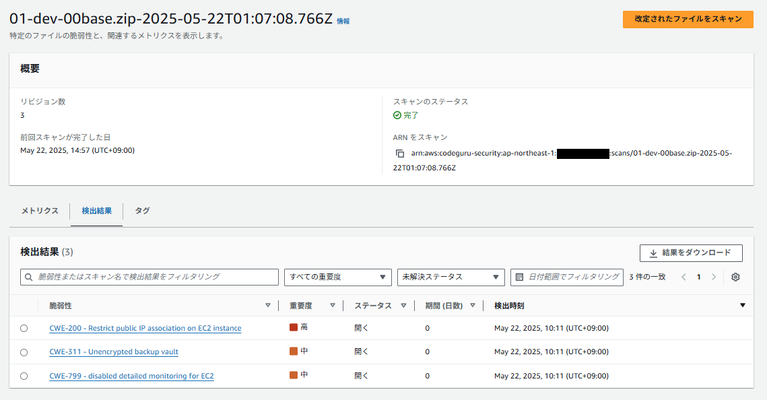Open the 情報 info link
767x400 pixels.
(343, 22)
